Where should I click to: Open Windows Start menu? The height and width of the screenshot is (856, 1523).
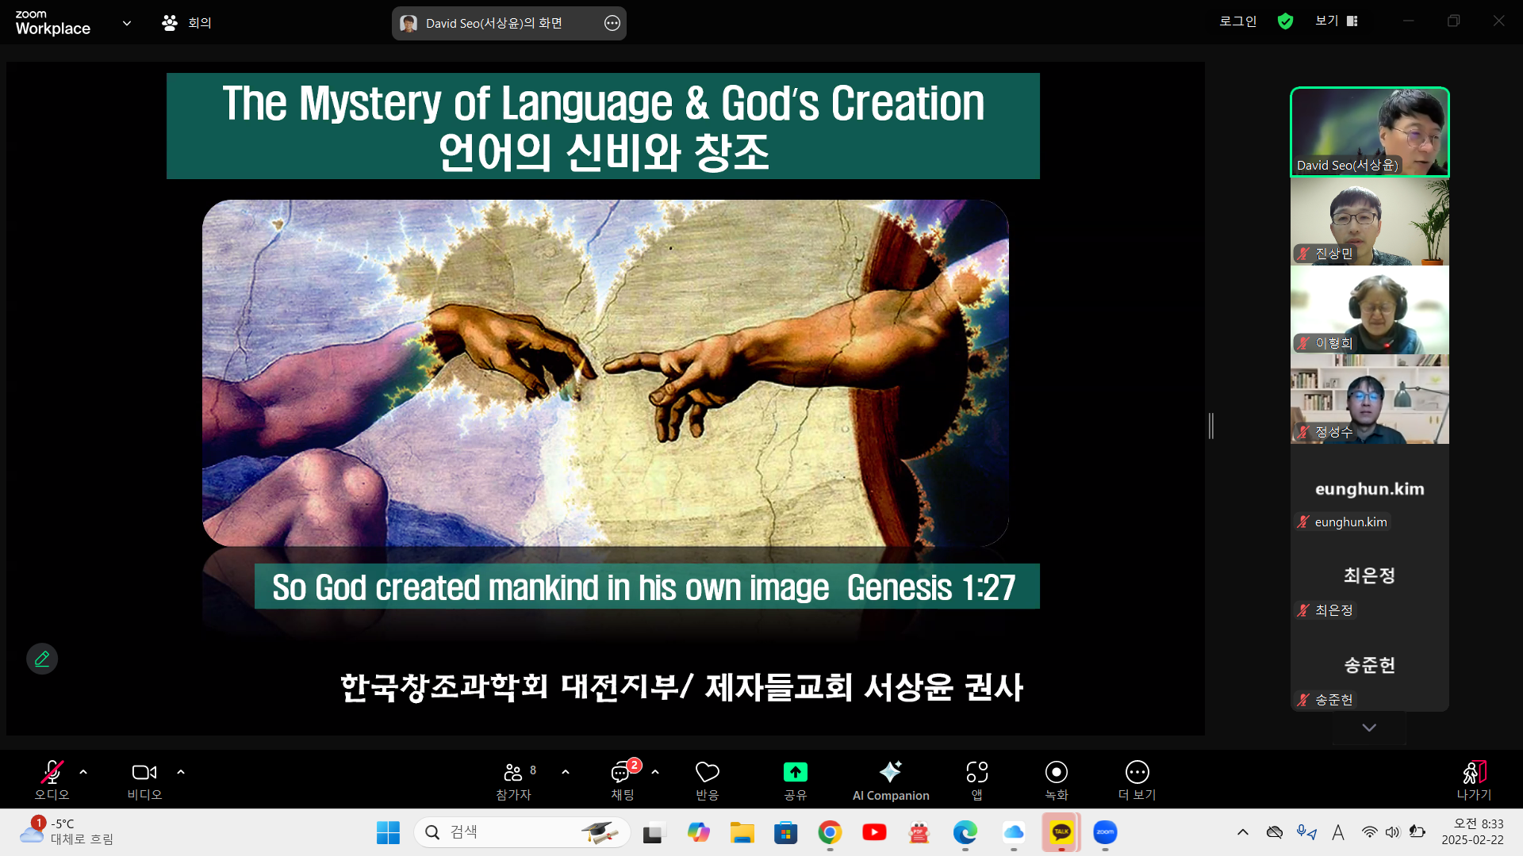tap(388, 832)
